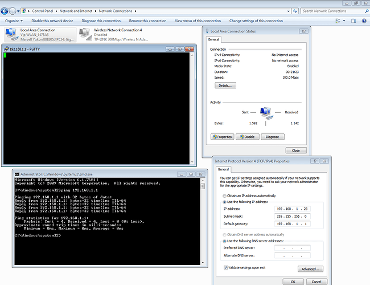This screenshot has height=285, width=370.
Task: Click the help question mark in IPv4 Properties
Action: [315, 161]
